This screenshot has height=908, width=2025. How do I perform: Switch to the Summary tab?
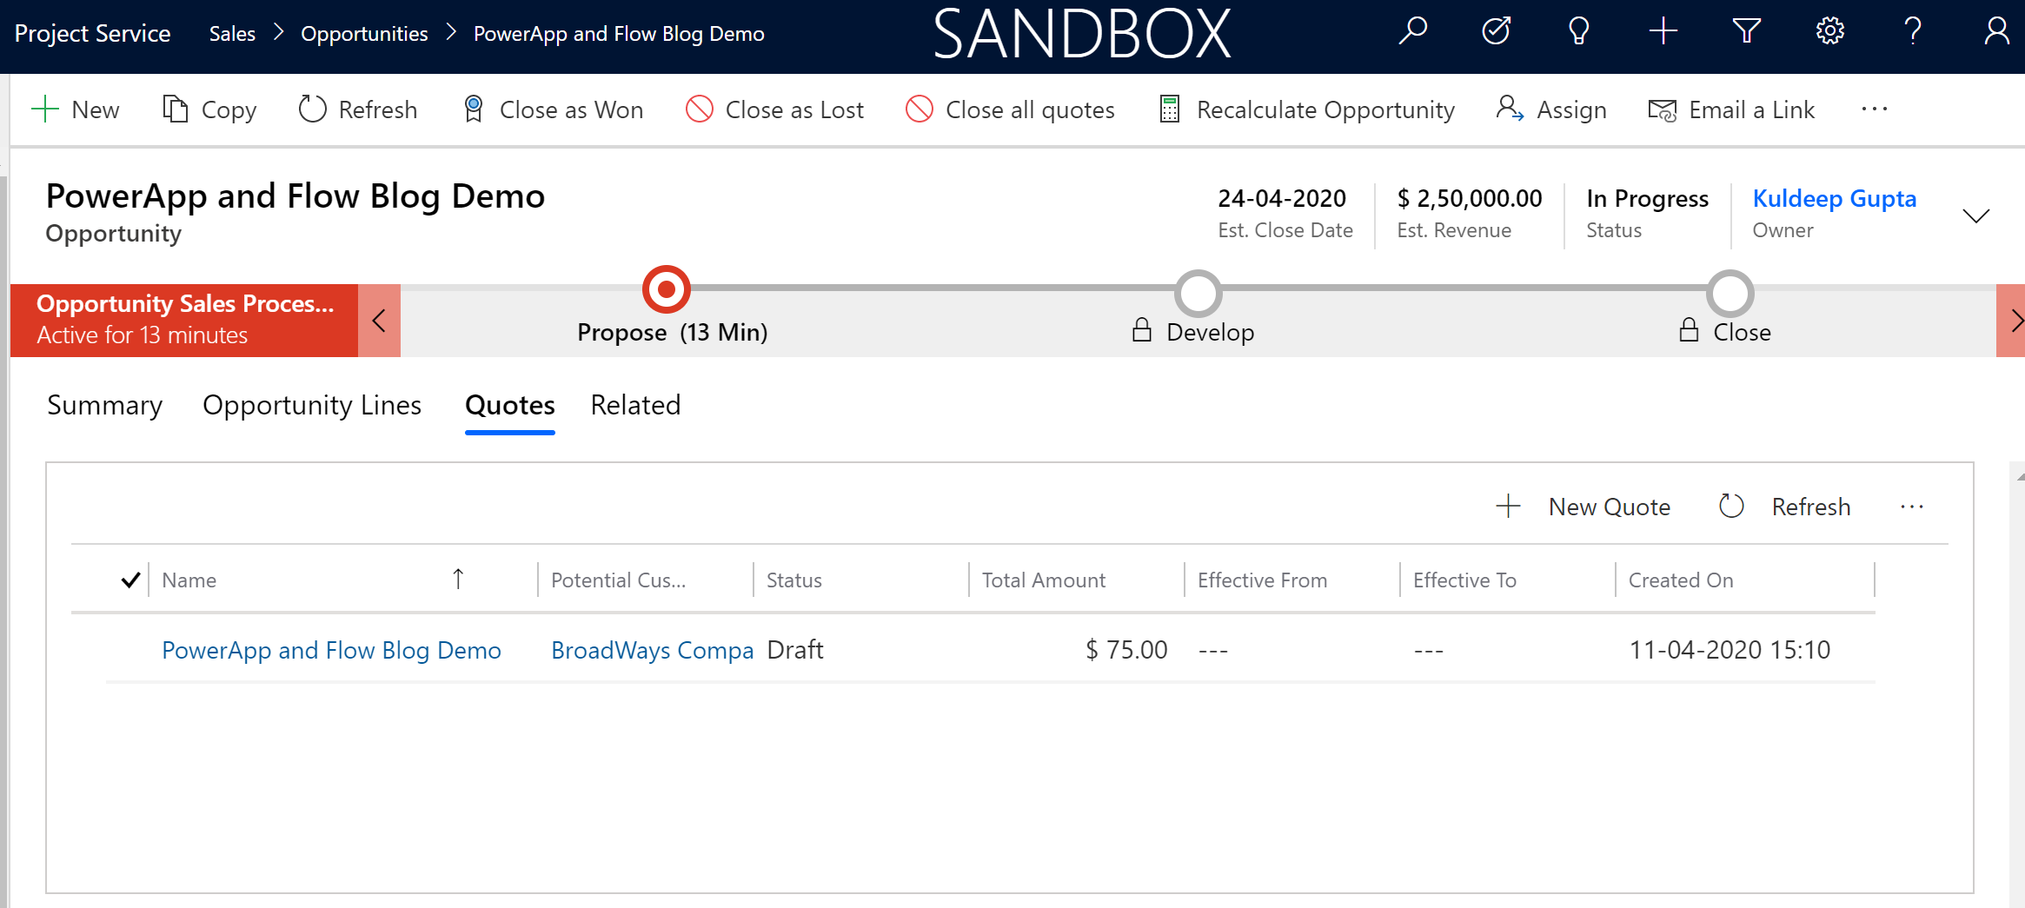pyautogui.click(x=104, y=405)
